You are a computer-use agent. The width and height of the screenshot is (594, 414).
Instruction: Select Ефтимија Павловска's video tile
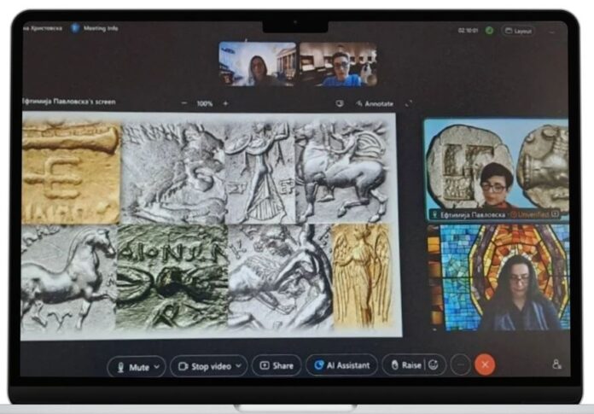(x=496, y=170)
